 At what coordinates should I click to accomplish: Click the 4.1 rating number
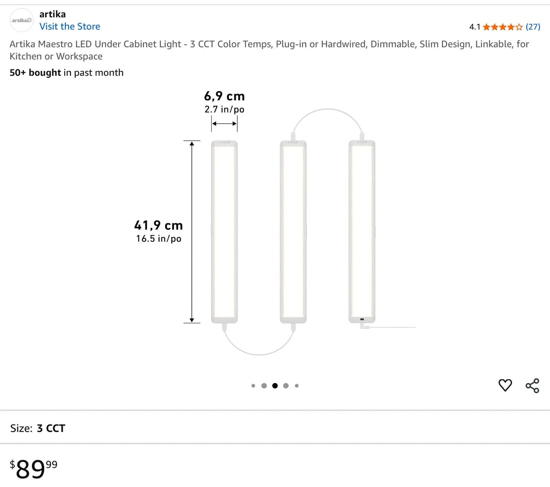point(474,27)
